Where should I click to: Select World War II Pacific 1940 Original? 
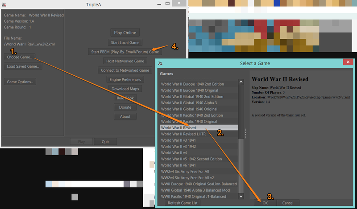click(x=199, y=122)
